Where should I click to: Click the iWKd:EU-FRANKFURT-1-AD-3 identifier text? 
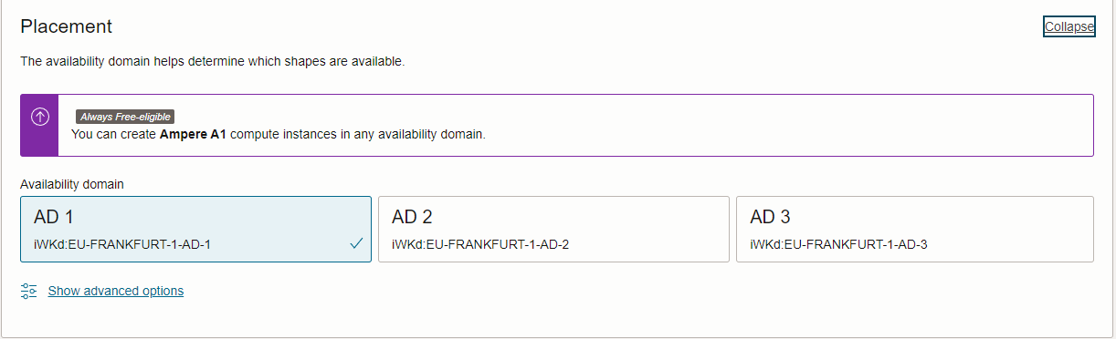[x=838, y=244]
